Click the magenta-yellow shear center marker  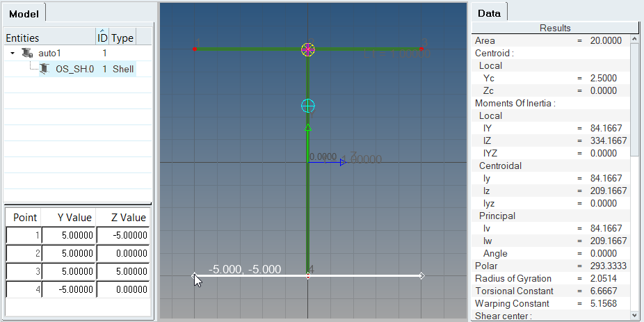[x=308, y=49]
